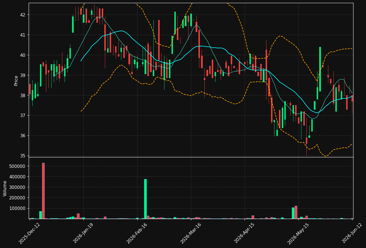Click the 400000 volume tick label
This screenshot has height=248, width=366.
point(18,177)
